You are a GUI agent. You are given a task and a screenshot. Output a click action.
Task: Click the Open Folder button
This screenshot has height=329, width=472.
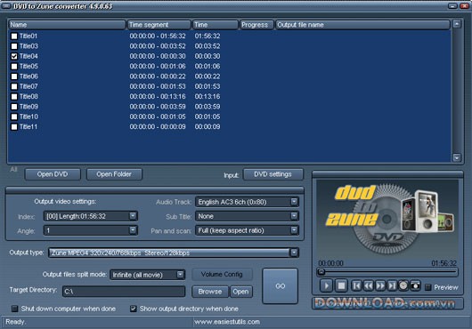[x=114, y=174]
